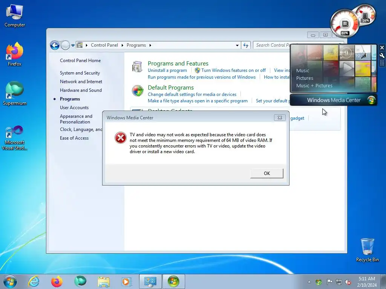Open Default Programs heading
Image resolution: width=386 pixels, height=289 pixels.
(171, 87)
